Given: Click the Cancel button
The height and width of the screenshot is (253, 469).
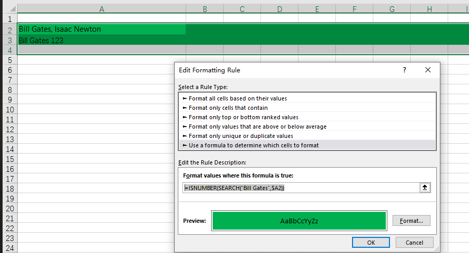Looking at the screenshot, I should 414,243.
